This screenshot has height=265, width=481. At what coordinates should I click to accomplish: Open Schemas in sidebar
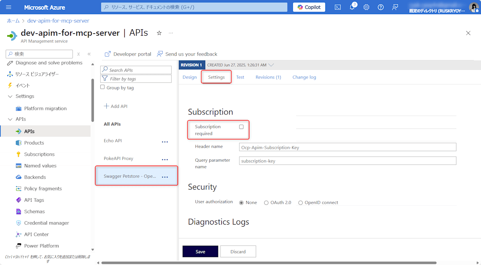pos(34,211)
